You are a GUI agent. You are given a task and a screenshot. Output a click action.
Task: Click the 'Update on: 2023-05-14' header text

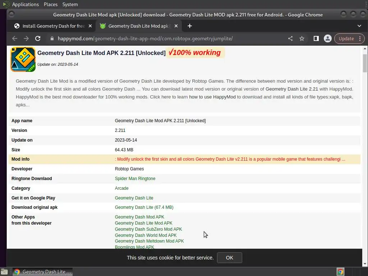[58, 65]
